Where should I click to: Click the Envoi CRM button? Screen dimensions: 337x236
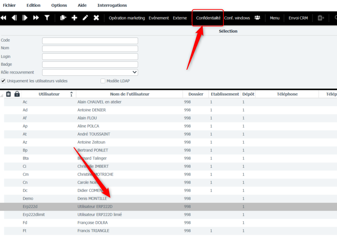(x=298, y=18)
